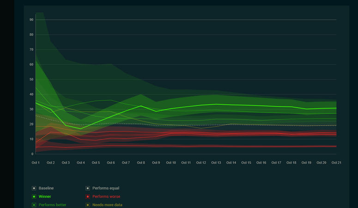Click the Oct 4 x-axis label
Viewport: 358px width, 208px height.
coord(81,163)
